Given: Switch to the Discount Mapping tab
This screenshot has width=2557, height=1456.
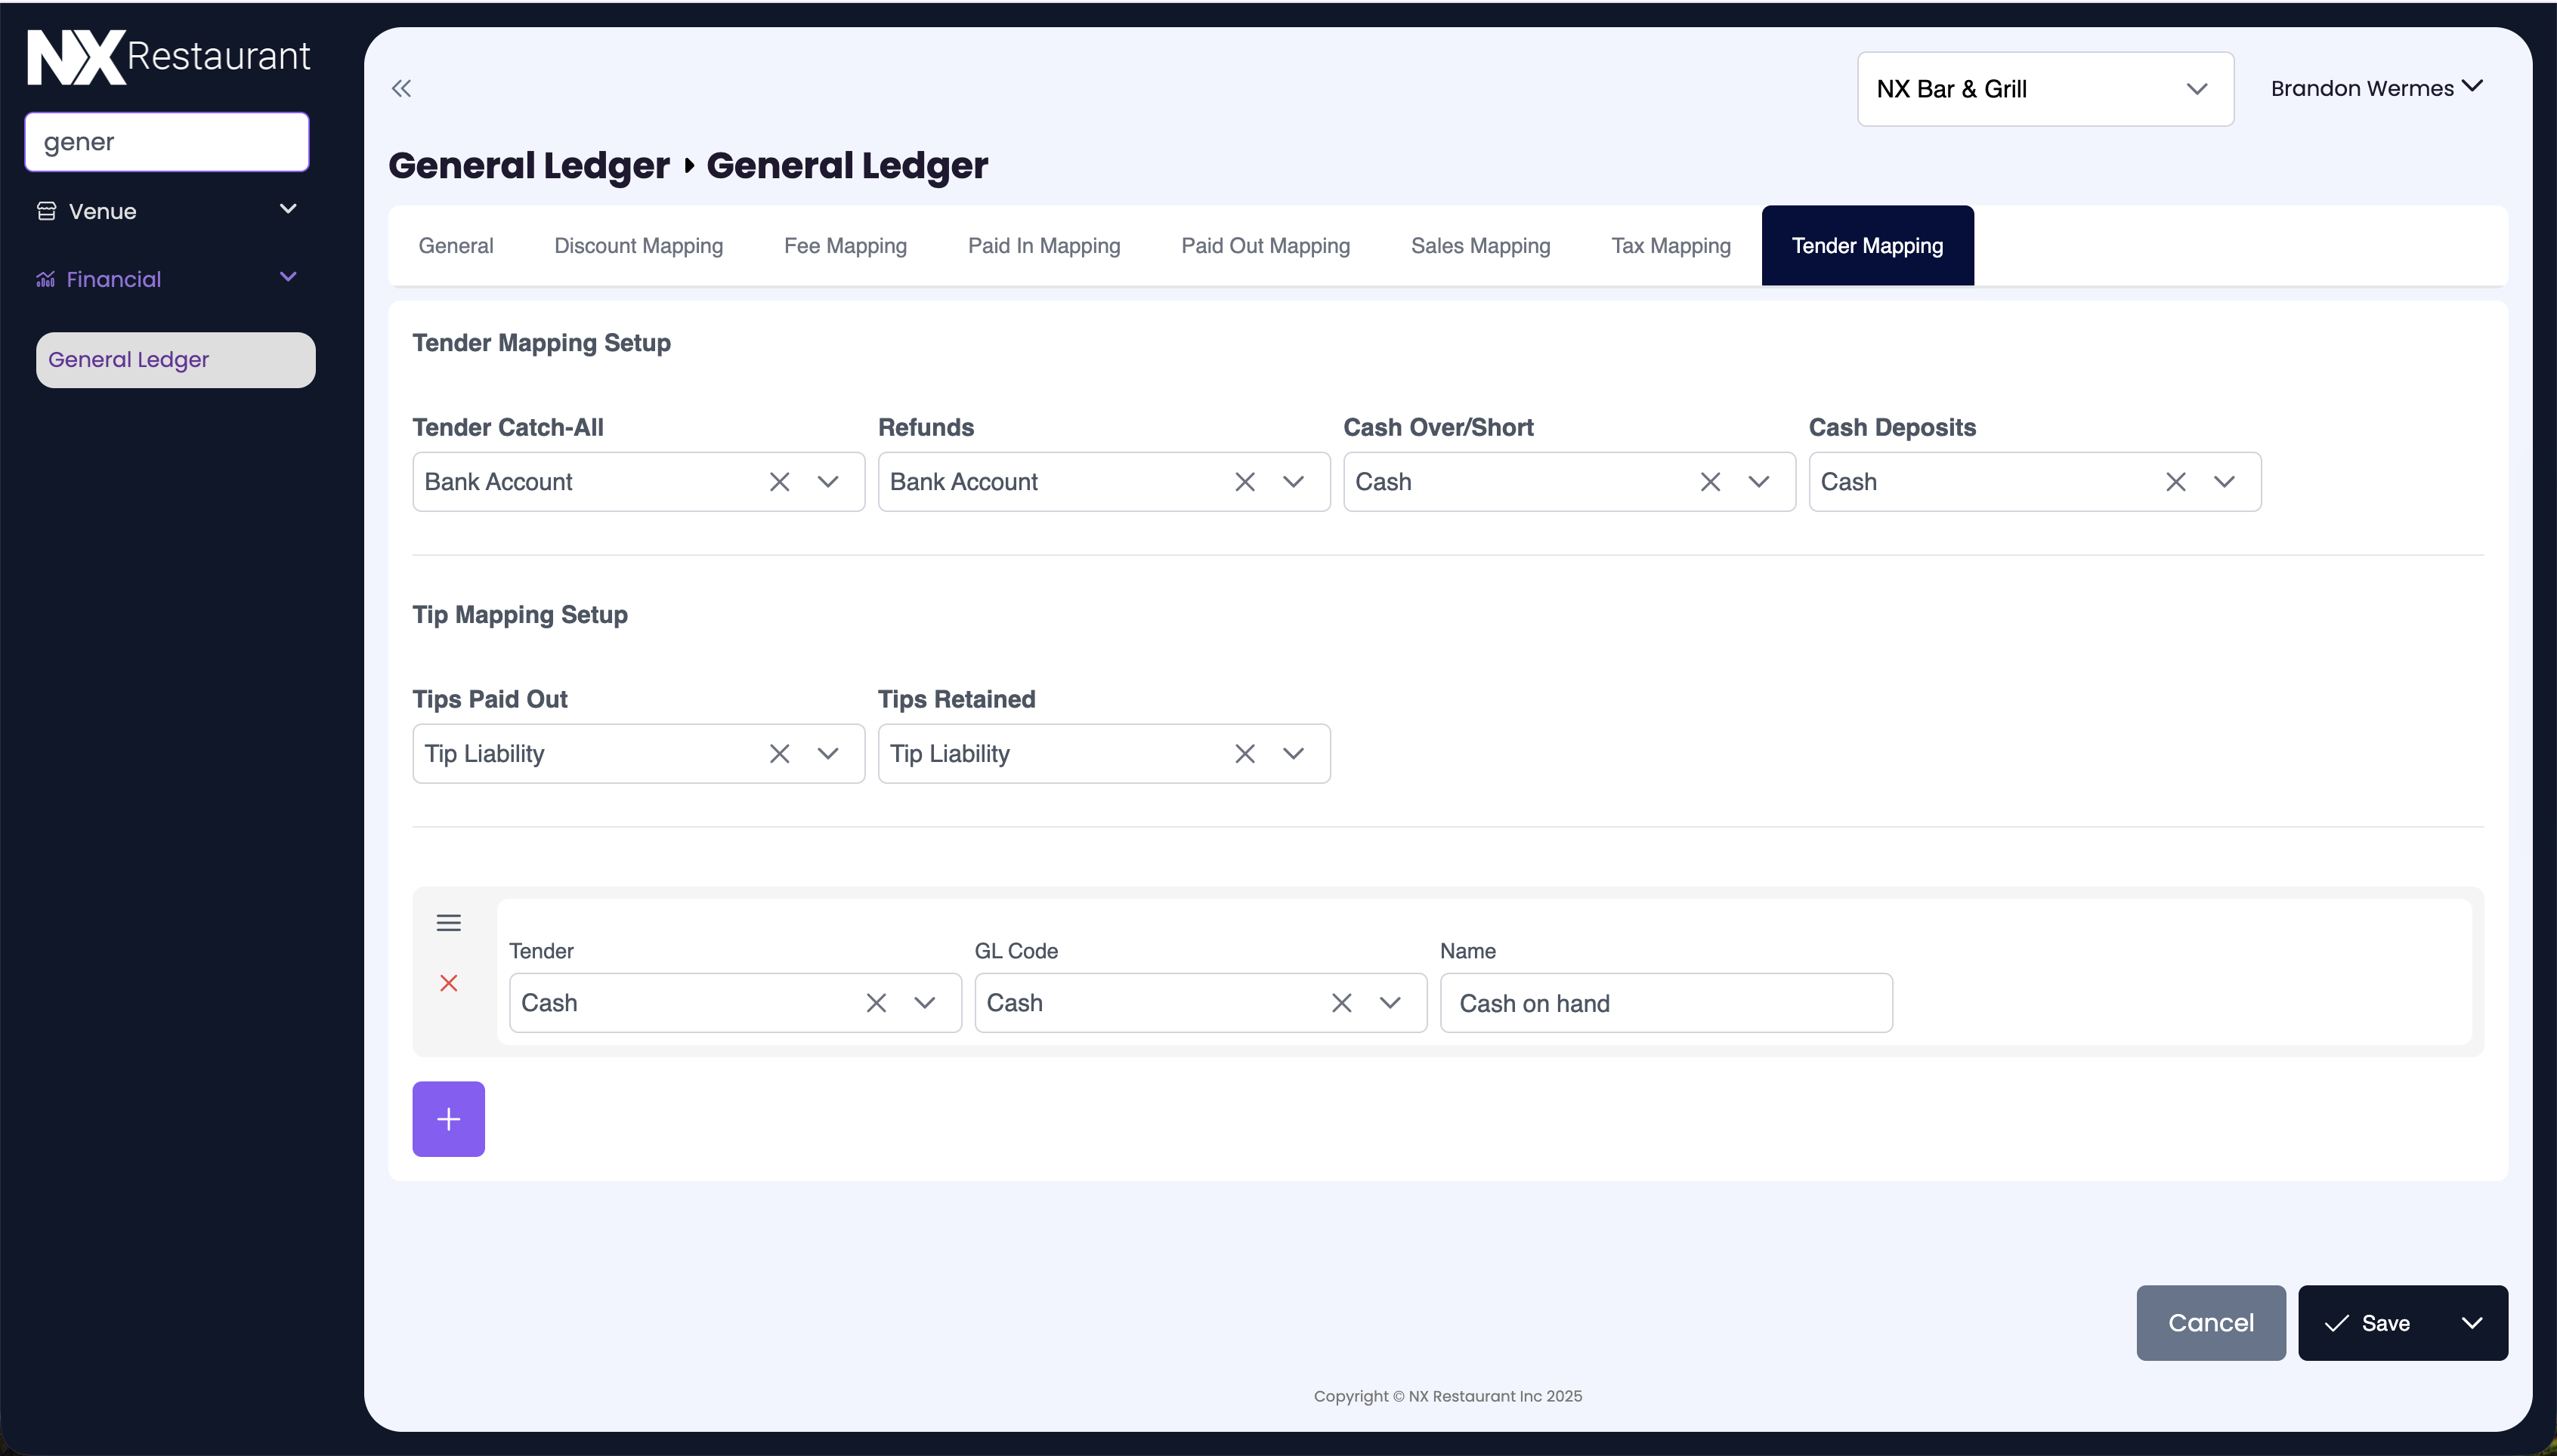Looking at the screenshot, I should click(638, 246).
